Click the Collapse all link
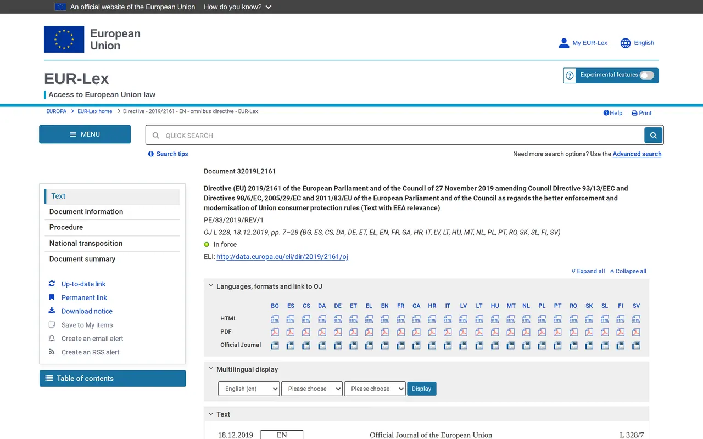The height and width of the screenshot is (439, 703). pyautogui.click(x=628, y=271)
